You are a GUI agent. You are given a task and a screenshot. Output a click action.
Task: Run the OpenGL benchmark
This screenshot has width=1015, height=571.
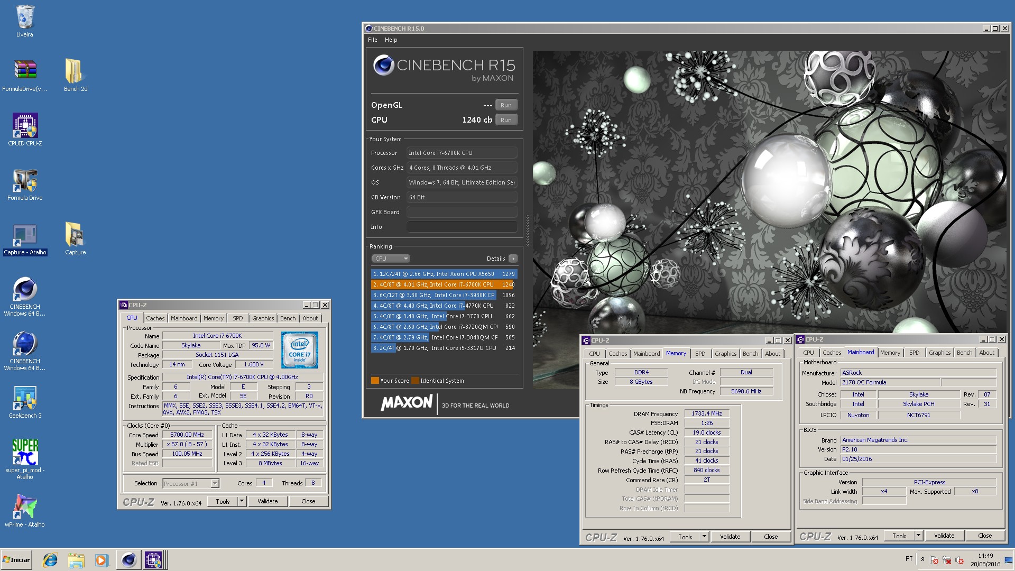point(506,105)
